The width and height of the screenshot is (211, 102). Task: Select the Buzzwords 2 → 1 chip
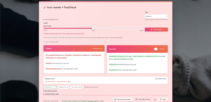[x=50, y=87]
